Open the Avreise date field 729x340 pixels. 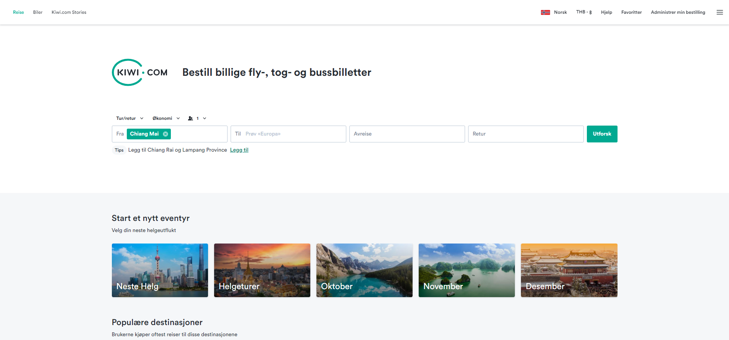coord(407,134)
